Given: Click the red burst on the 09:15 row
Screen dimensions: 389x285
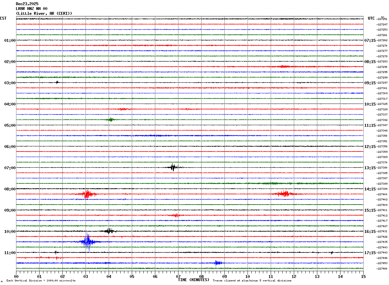Looking at the screenshot, I should coord(175,215).
